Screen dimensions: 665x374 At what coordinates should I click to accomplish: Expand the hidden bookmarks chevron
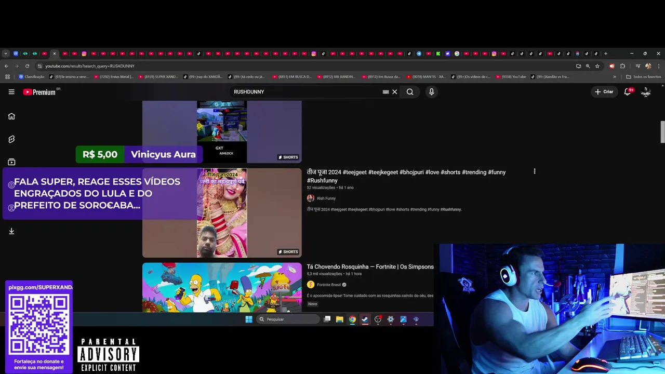[615, 77]
